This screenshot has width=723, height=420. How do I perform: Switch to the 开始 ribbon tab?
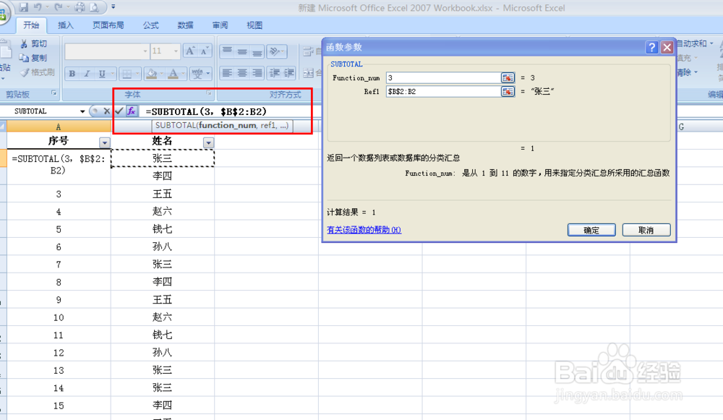click(x=31, y=25)
